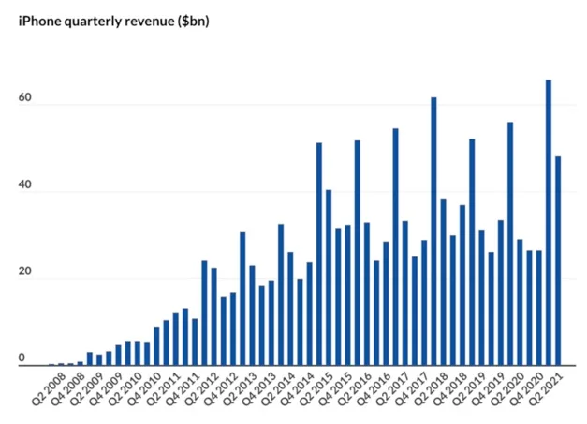Image resolution: width=587 pixels, height=424 pixels.
Task: Click the x-axis label 'Q4 2018'
Action: (x=450, y=389)
